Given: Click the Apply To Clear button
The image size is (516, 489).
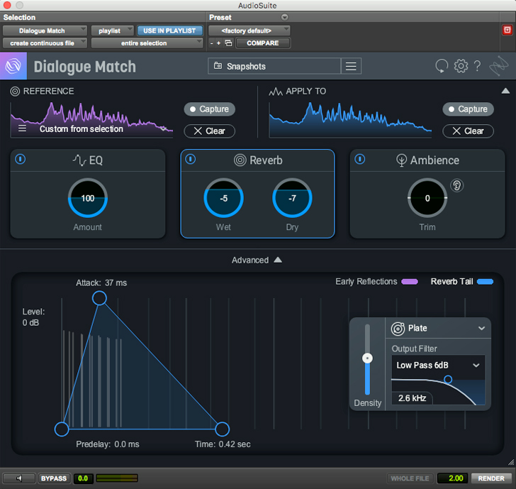Looking at the screenshot, I should click(468, 131).
